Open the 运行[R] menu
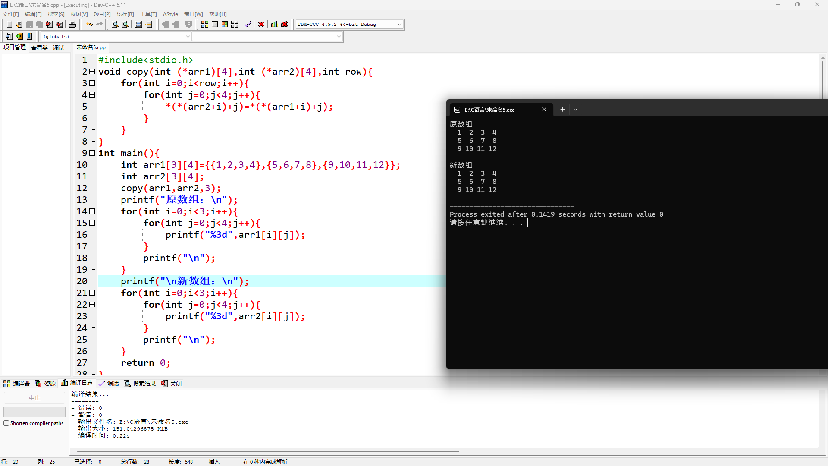 click(125, 14)
